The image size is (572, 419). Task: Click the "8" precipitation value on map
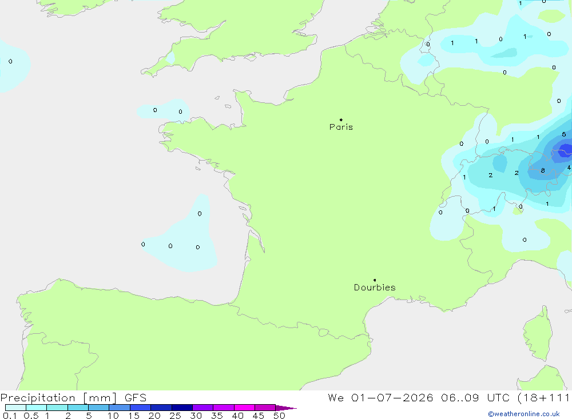coord(543,170)
